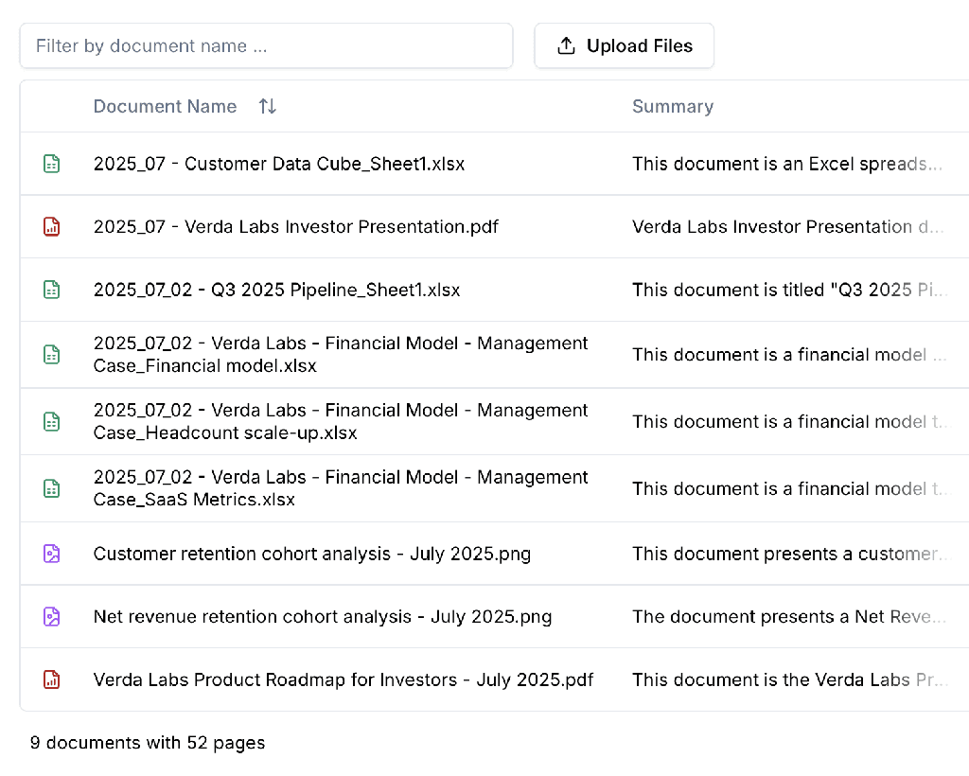This screenshot has height=776, width=969.
Task: Click summary 'Verda Labs Investor Presentation d...'
Action: [x=788, y=227]
